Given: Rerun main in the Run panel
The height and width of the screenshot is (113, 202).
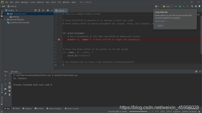Looking at the screenshot, I should point(5,76).
